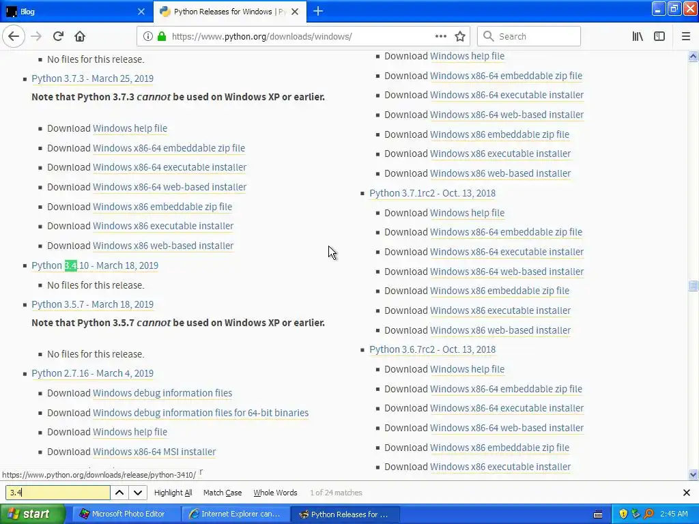The image size is (699, 524).
Task: Reload the current page
Action: [x=59, y=36]
